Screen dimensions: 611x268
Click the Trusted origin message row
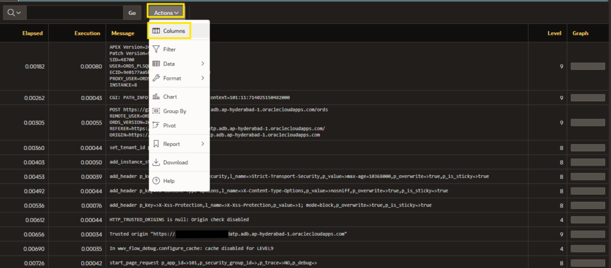tap(229, 234)
